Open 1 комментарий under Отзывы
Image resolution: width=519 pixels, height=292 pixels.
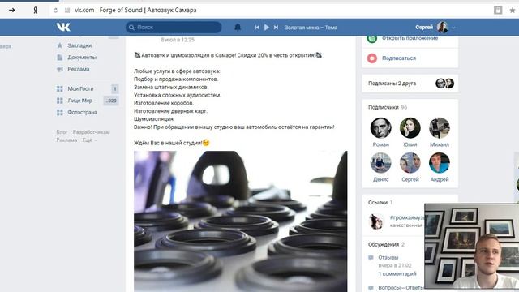pos(397,274)
